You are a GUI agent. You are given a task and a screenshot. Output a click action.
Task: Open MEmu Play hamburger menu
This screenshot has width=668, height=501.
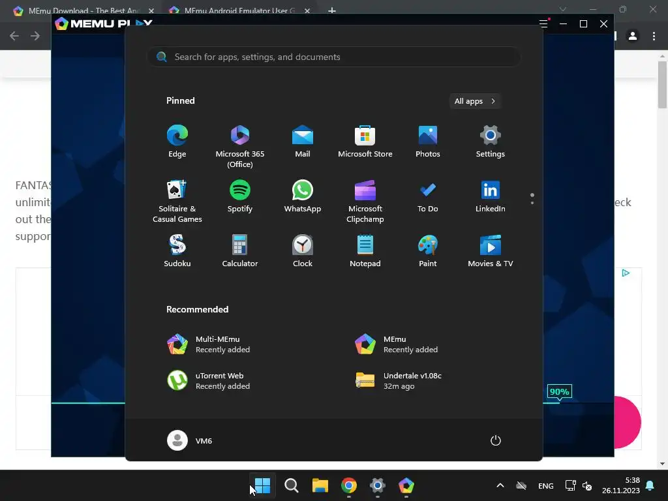pyautogui.click(x=543, y=24)
